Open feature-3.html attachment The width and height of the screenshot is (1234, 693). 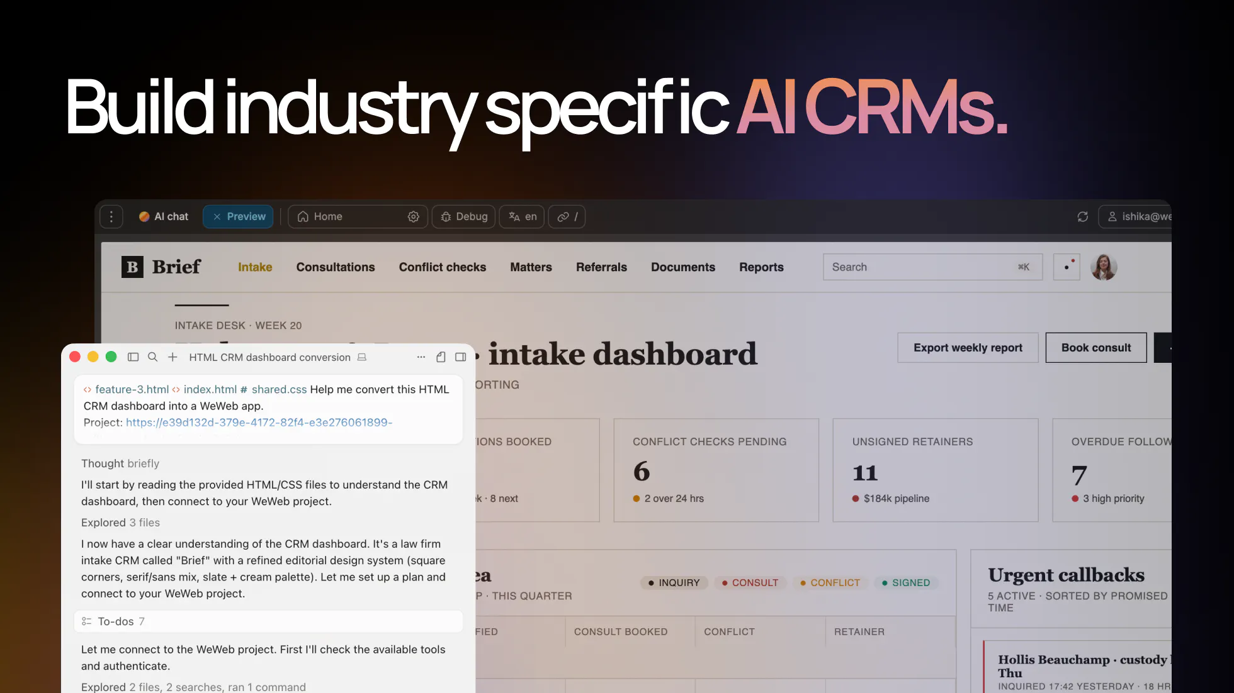tap(126, 389)
